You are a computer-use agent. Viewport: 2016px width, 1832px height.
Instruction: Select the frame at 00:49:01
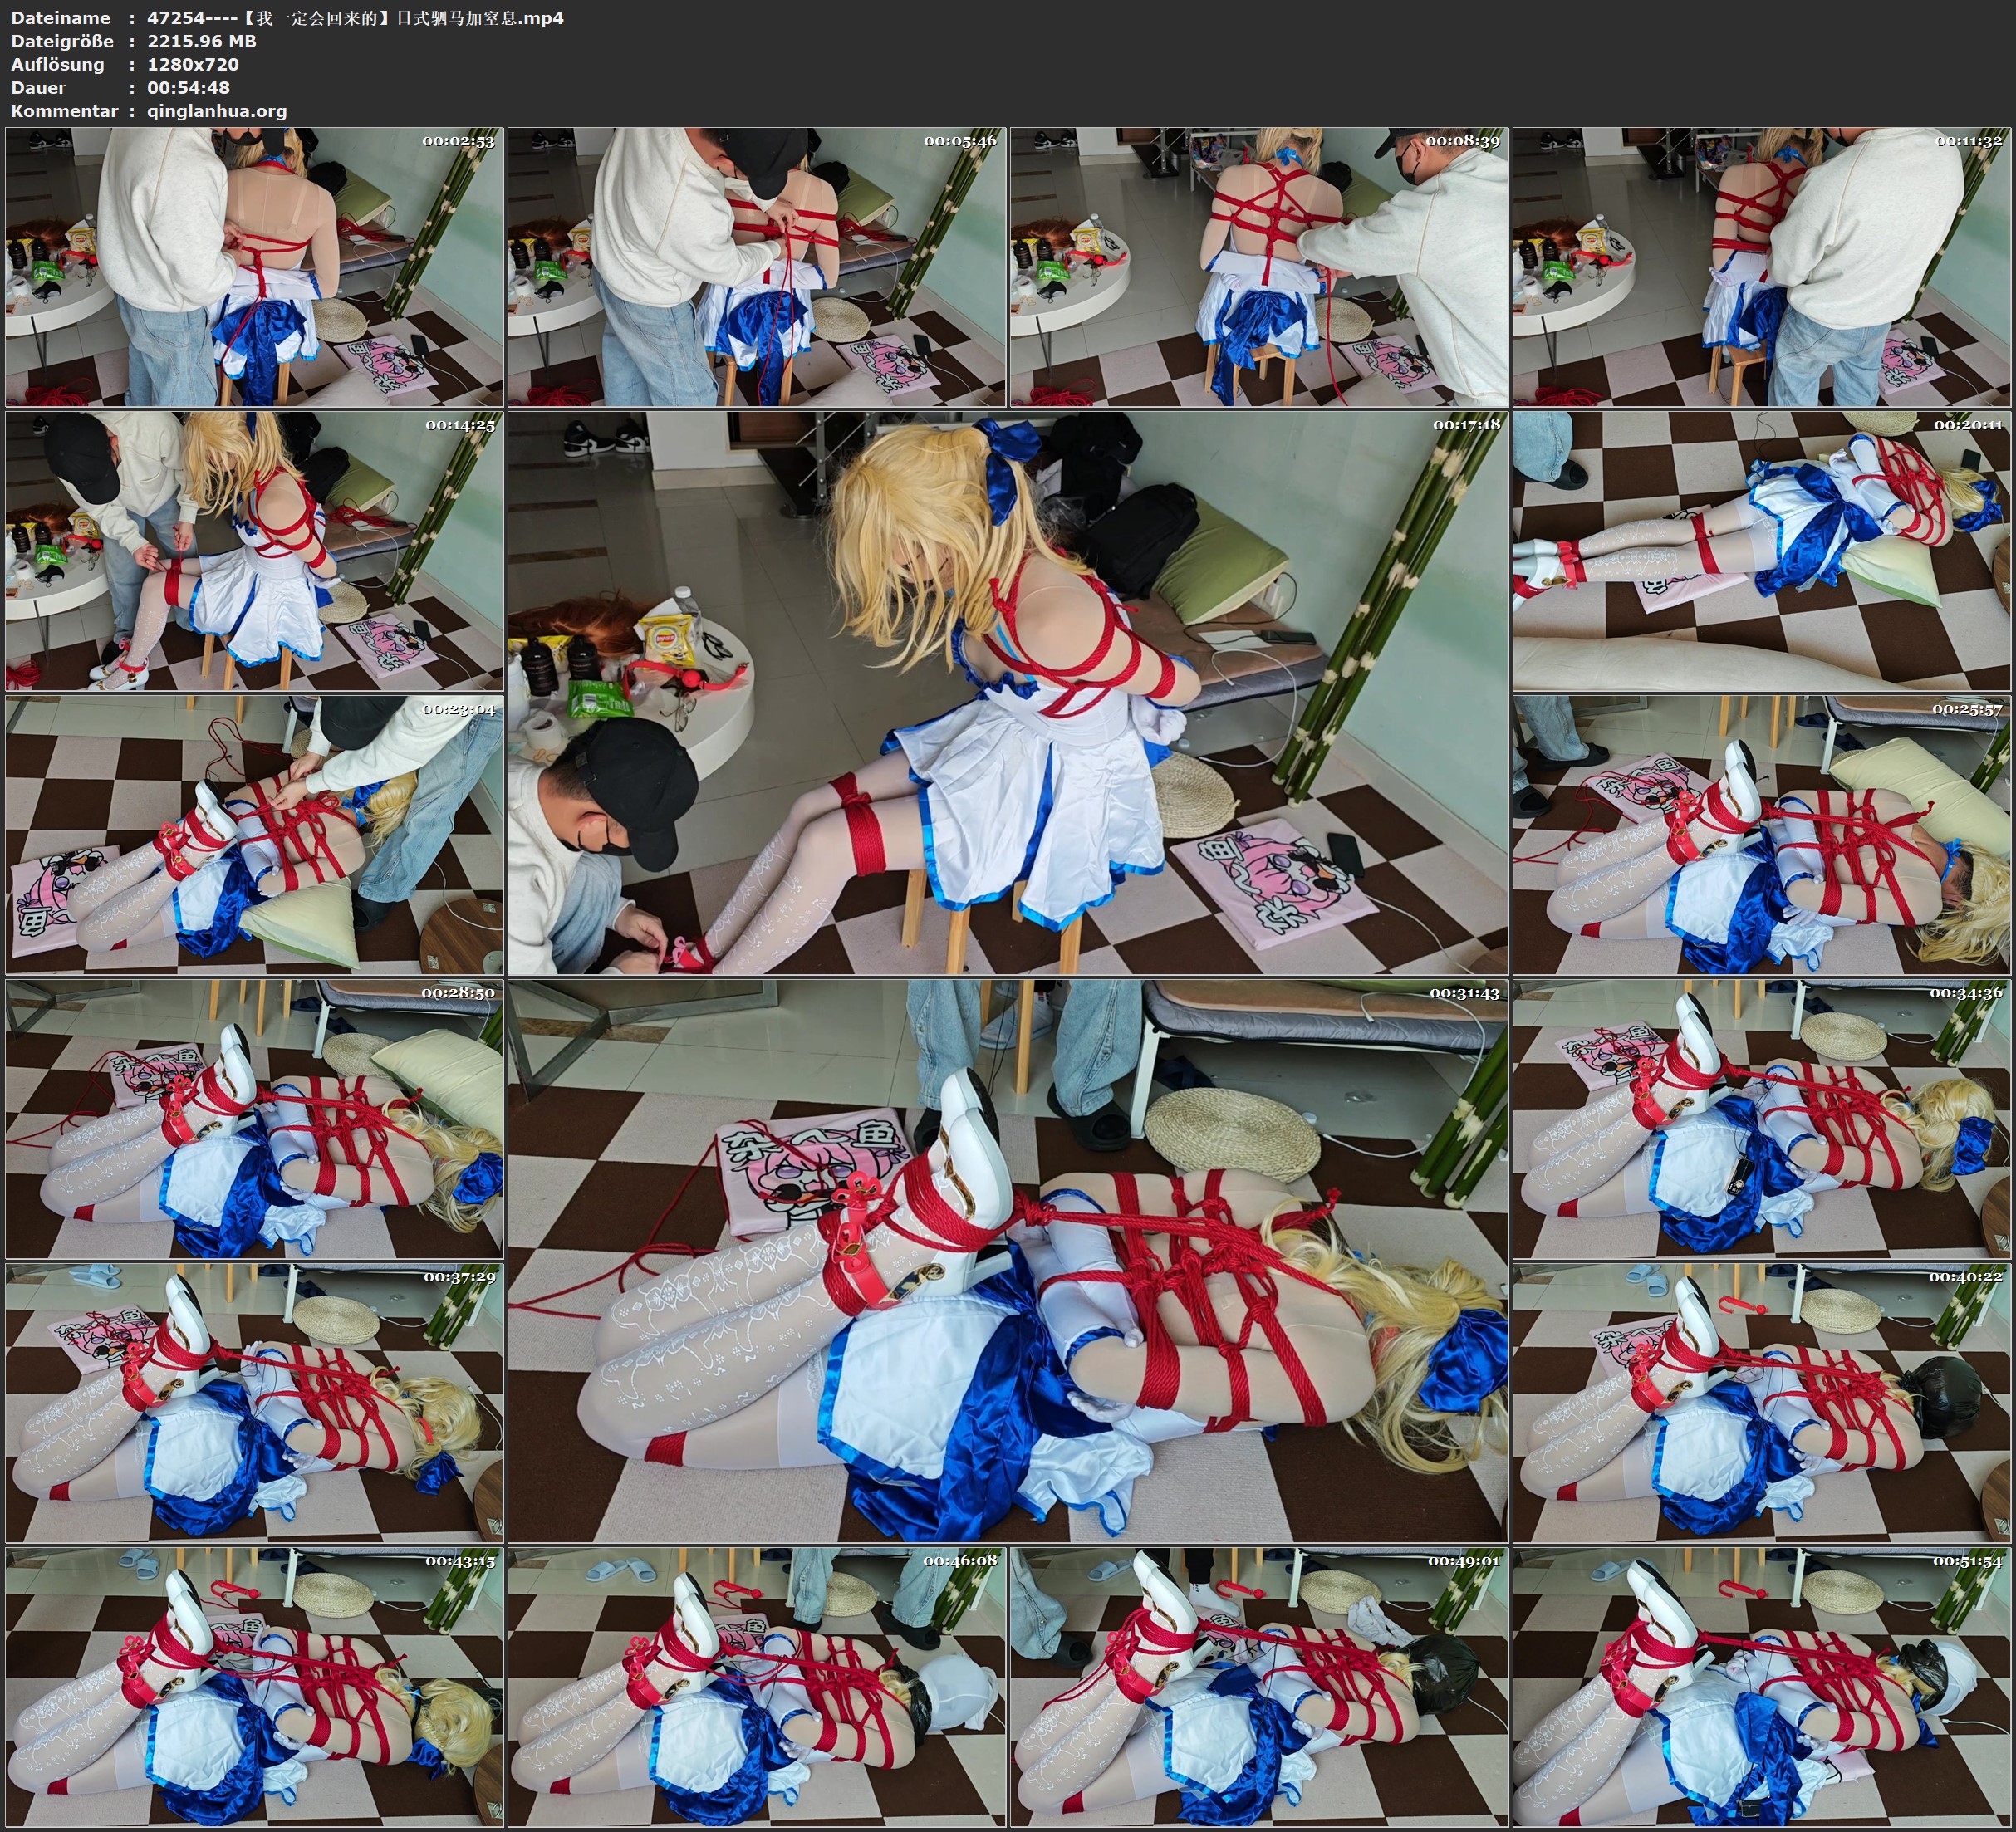pyautogui.click(x=1258, y=1687)
